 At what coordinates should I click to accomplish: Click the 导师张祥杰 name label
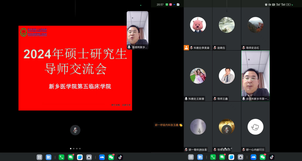224,150
